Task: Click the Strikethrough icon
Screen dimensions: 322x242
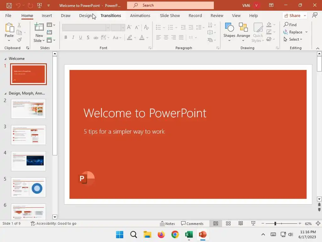Action: pyautogui.click(x=96, y=37)
